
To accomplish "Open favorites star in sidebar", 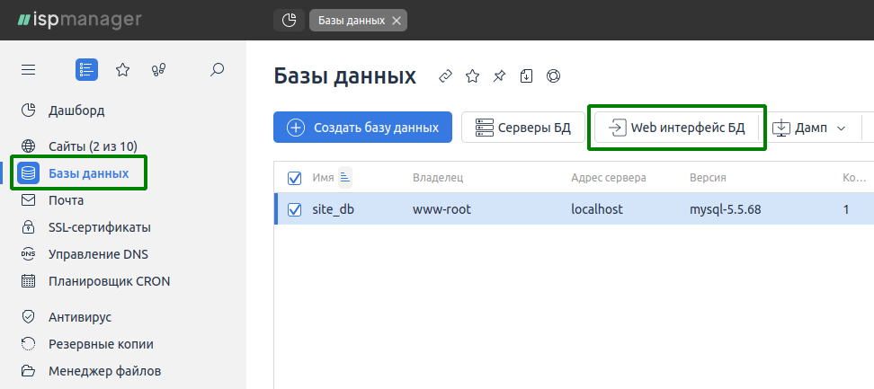I will click(122, 69).
